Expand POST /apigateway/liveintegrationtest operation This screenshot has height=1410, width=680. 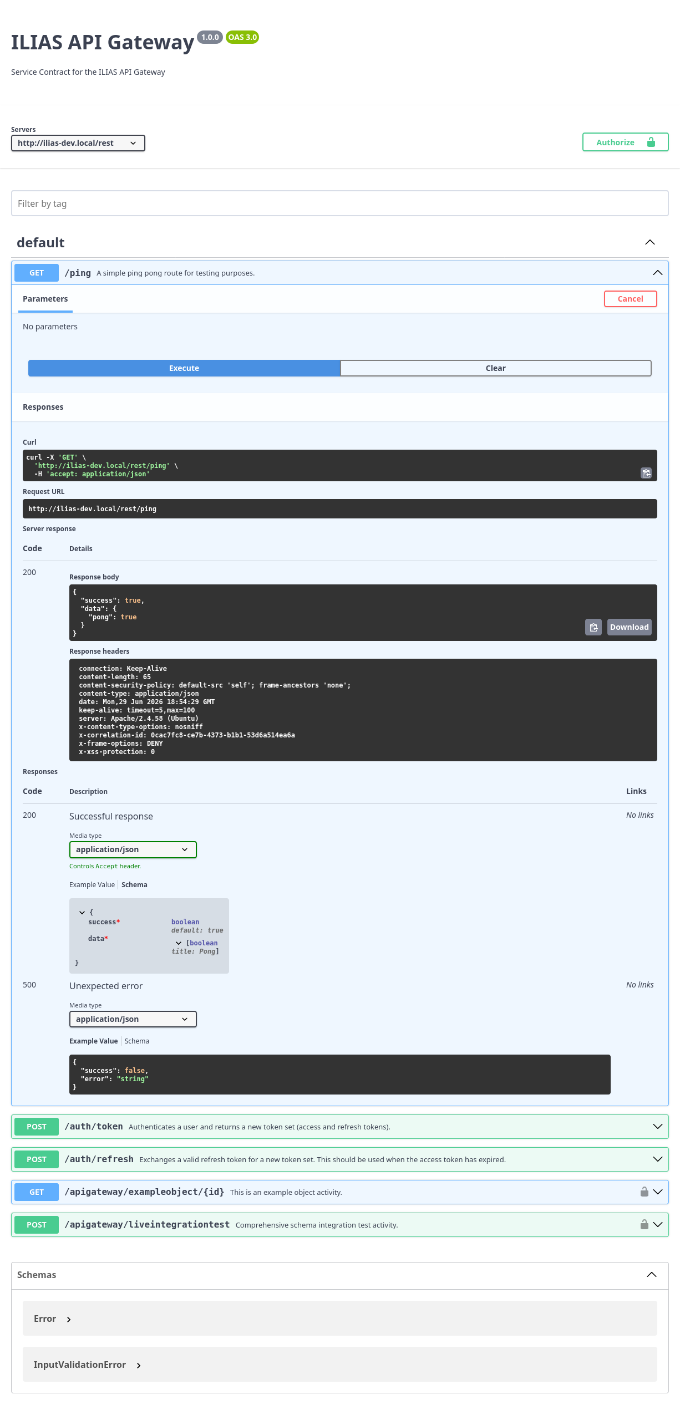tap(658, 1224)
